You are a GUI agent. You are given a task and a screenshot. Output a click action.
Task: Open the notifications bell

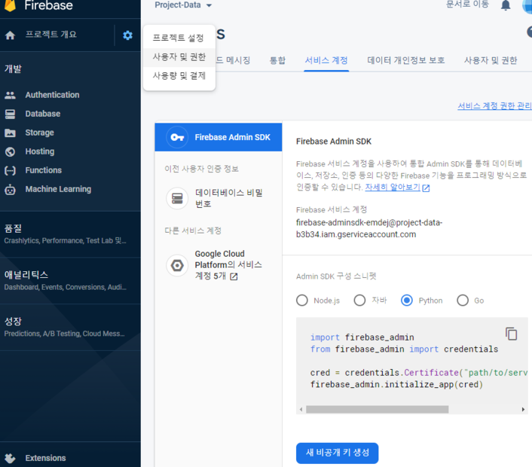coord(506,5)
